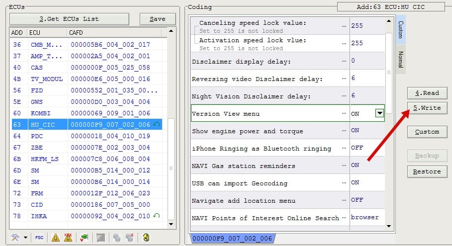This screenshot has width=452, height=246.
Task: Click NAVI Gas station reminders ON value
Action: point(367,165)
